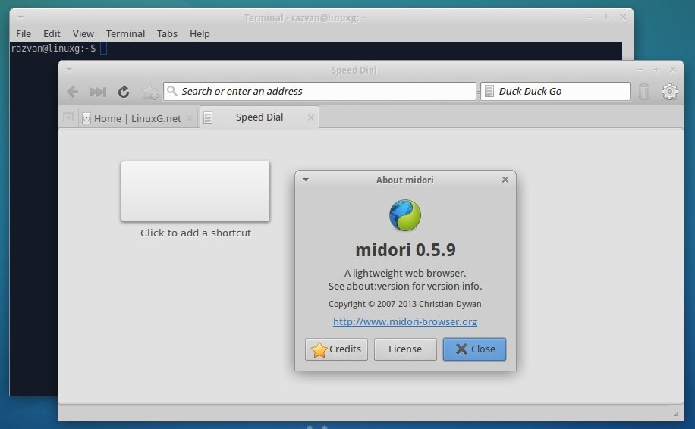The height and width of the screenshot is (429, 695).
Task: Open the trash of closed tabs icon
Action: pos(644,92)
